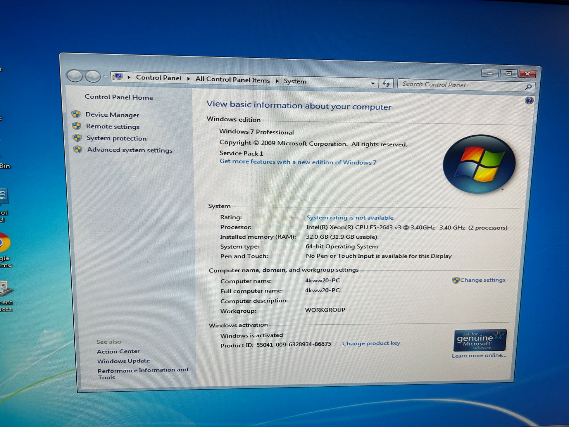Expand arrow after All Control Panel Items

(x=277, y=81)
